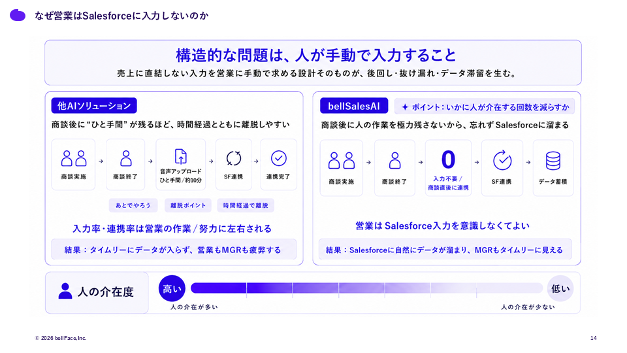Image resolution: width=627 pixels, height=353 pixels.
Task: Click the check-refresh icon above SF連携 in bellSalesAI panel
Action: [x=502, y=160]
